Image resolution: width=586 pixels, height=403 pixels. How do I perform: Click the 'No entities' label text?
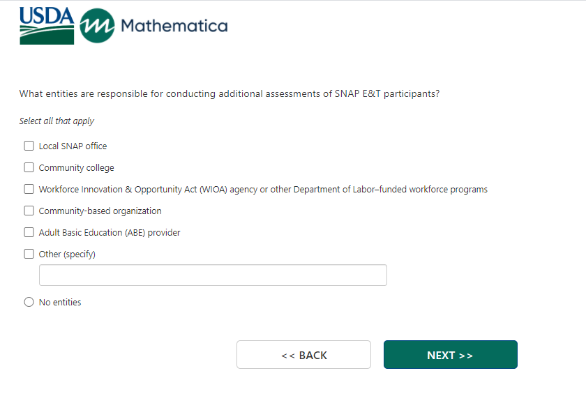60,303
